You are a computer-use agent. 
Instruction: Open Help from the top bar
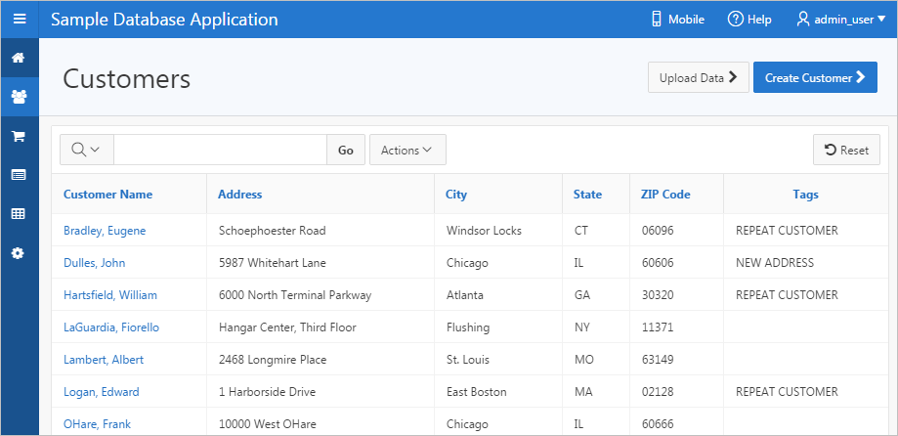[x=749, y=20]
